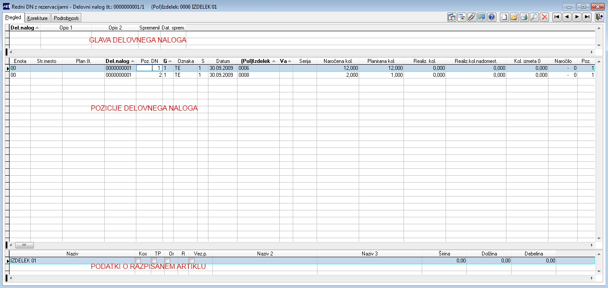Print using the printer icon
Image resolution: width=608 pixels, height=288 pixels.
coord(524,17)
